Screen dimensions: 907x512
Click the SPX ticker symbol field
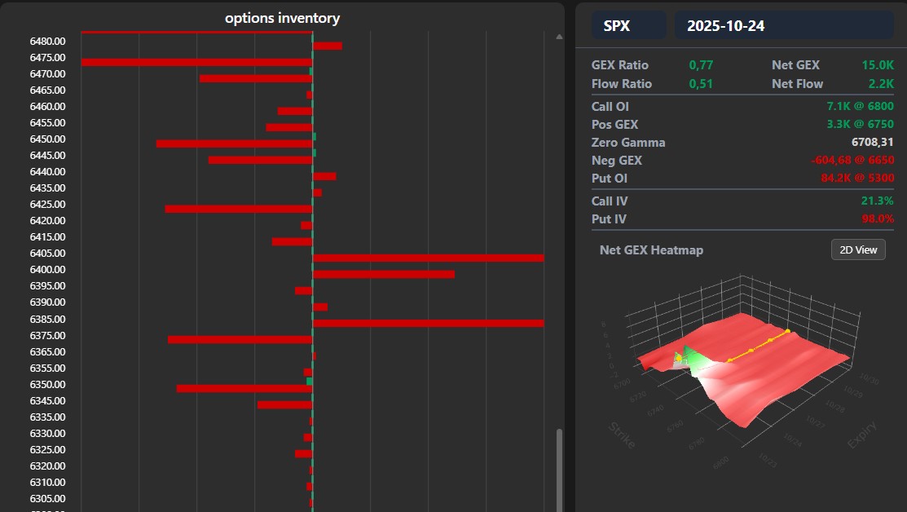pyautogui.click(x=628, y=25)
